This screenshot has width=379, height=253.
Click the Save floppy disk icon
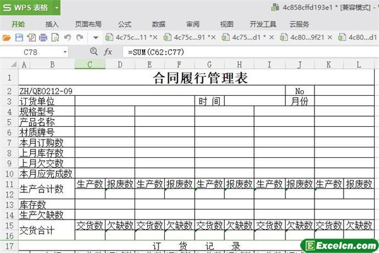[x=19, y=38]
